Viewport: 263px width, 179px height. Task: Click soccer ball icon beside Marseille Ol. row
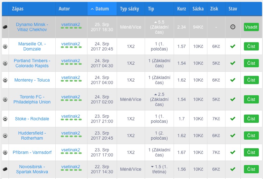[x=5, y=46]
